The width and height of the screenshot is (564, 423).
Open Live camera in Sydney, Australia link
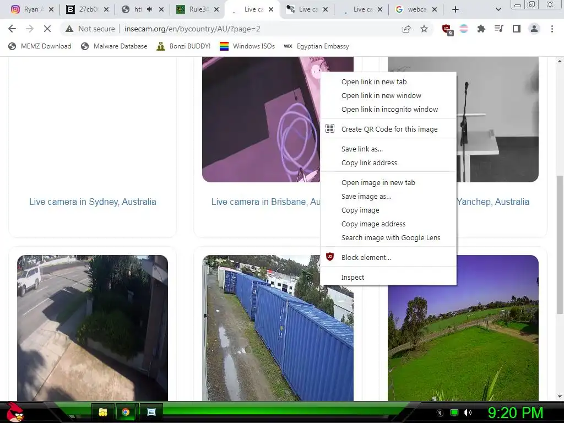(x=93, y=202)
